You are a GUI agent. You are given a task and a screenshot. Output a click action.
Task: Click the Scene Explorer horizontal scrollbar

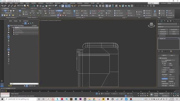24,84
